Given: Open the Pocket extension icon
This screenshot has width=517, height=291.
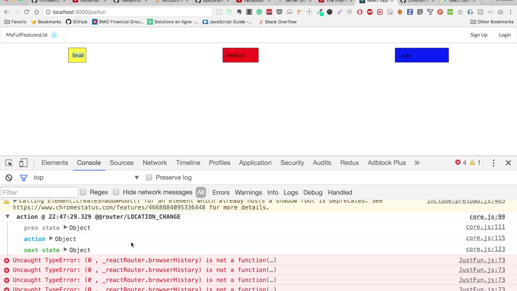Looking at the screenshot, I should pos(279,12).
